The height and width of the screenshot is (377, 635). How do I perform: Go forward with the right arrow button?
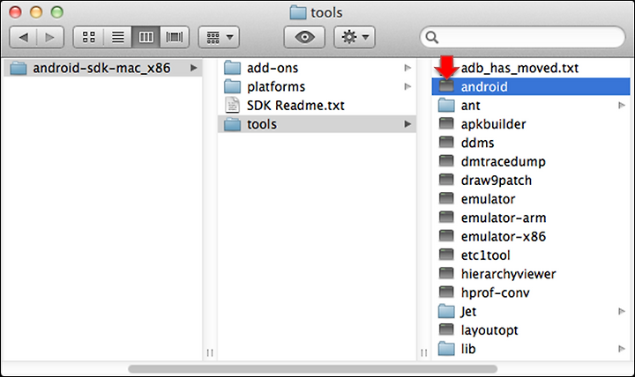click(x=49, y=37)
